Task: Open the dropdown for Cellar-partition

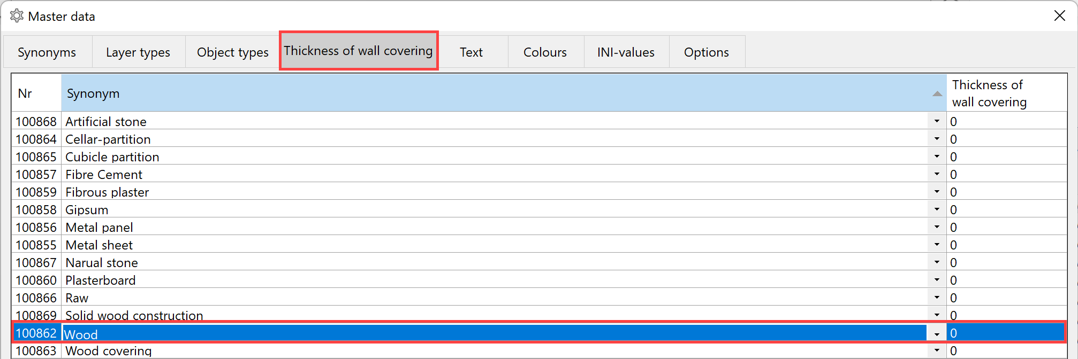Action: tap(937, 139)
